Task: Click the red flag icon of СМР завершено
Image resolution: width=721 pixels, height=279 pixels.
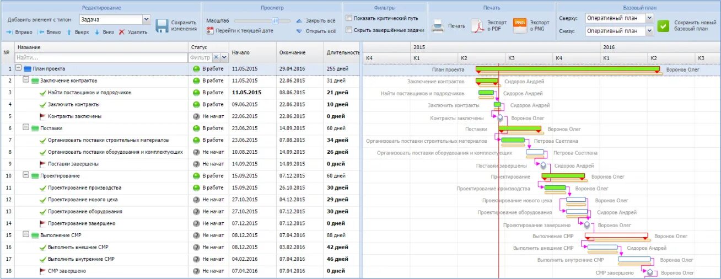Action: click(42, 271)
